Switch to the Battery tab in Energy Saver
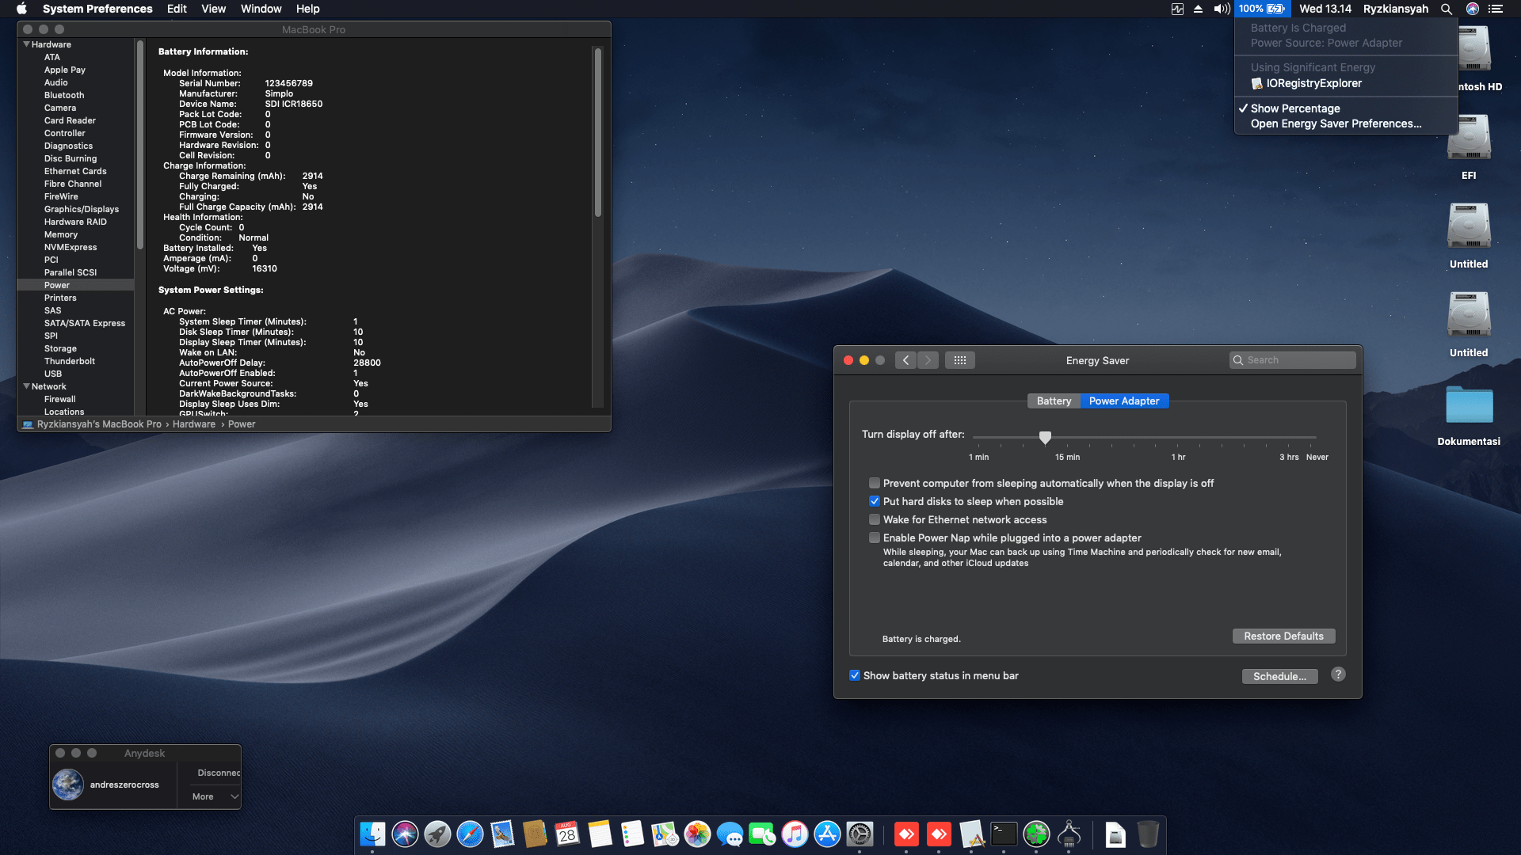 [1054, 401]
